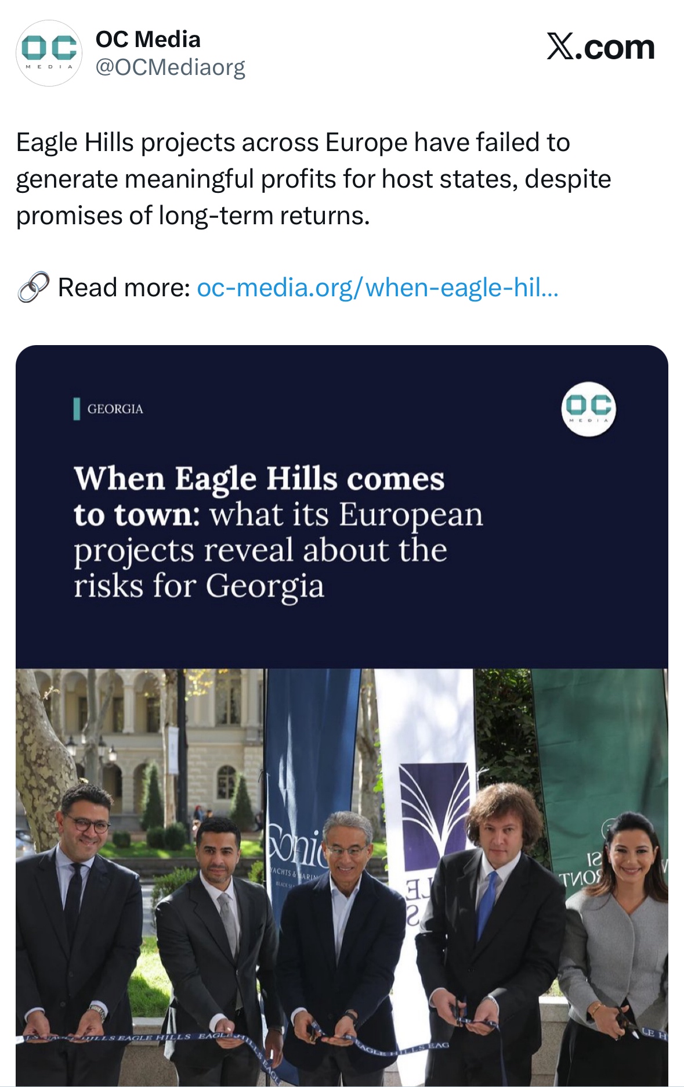Click the tweet text about Eagle Hills projects
Image resolution: width=684 pixels, height=1087 pixels.
(x=313, y=179)
